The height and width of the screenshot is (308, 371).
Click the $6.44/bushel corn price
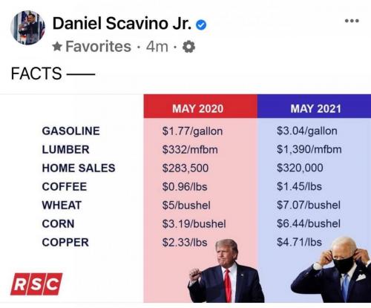pos(309,223)
